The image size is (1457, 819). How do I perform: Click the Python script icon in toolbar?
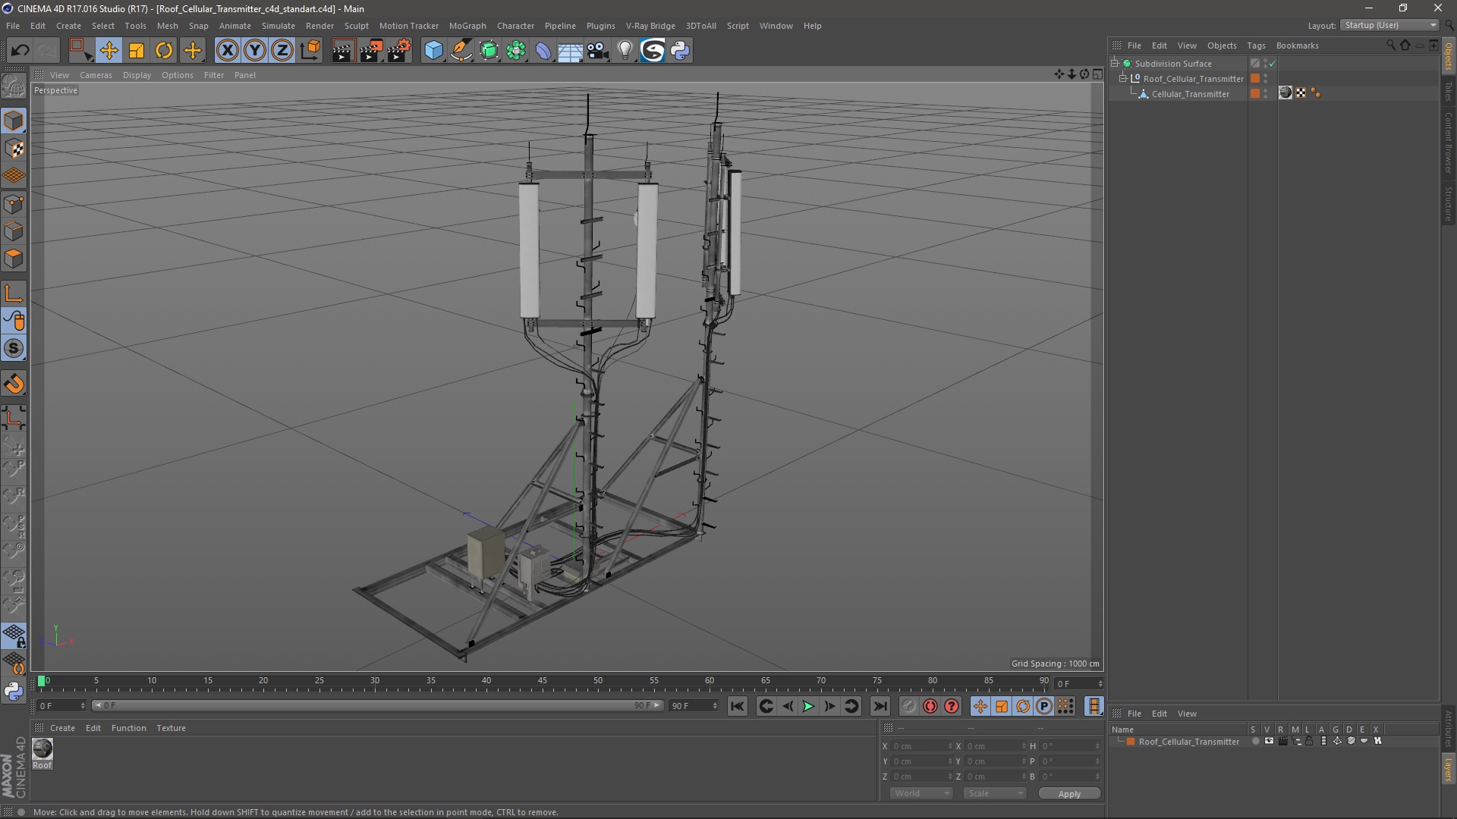680,51
